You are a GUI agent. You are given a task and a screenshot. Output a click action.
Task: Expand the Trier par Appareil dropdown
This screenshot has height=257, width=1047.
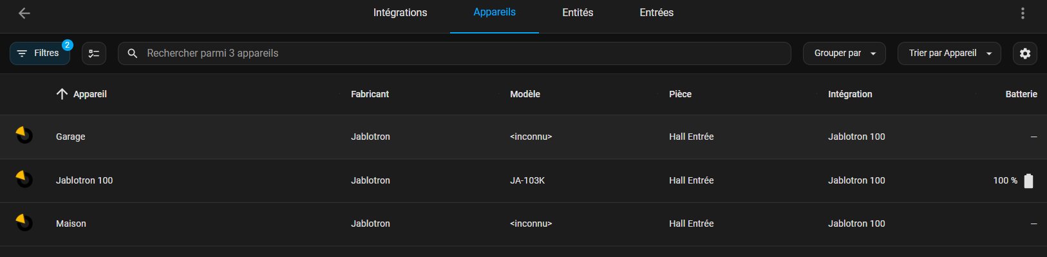(x=949, y=53)
